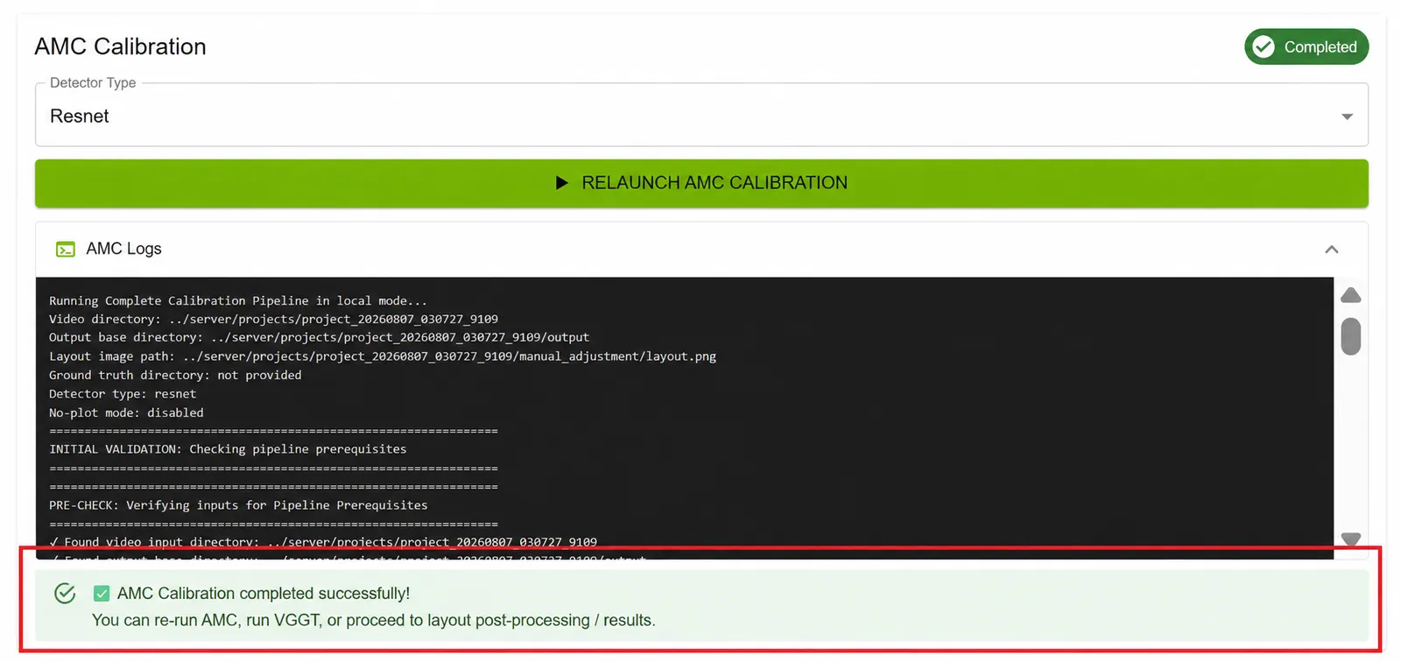Click the 'No-plot mode: disabled' log line
This screenshot has width=1401, height=662.
coord(126,412)
